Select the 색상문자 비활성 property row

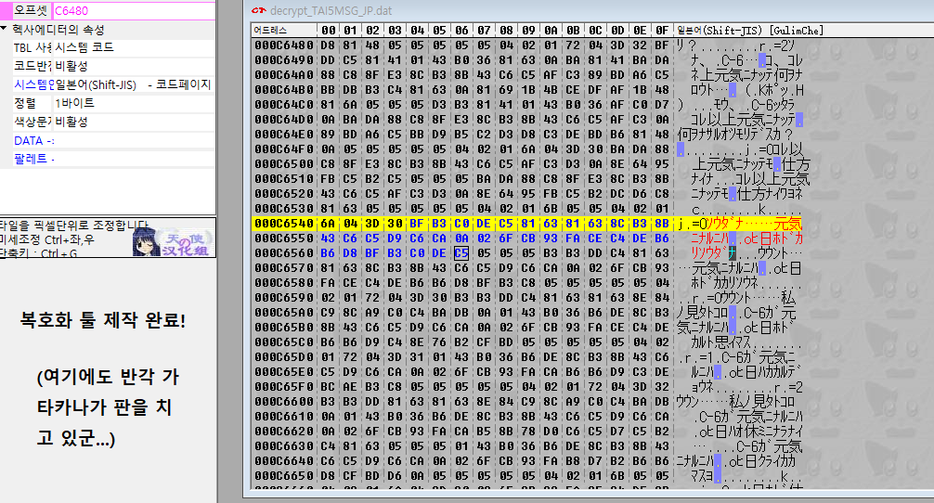click(x=113, y=122)
